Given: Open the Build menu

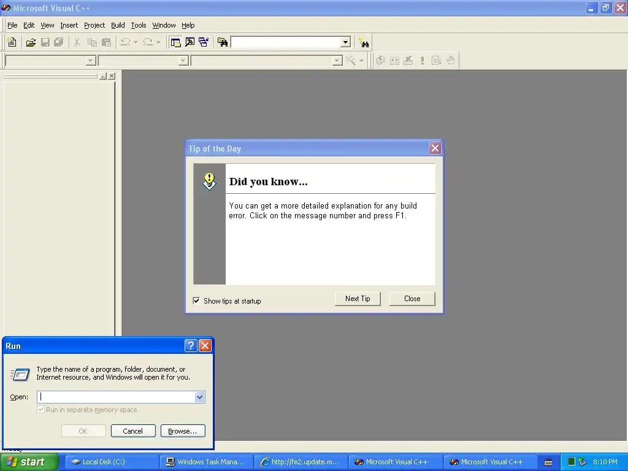Looking at the screenshot, I should [x=118, y=25].
